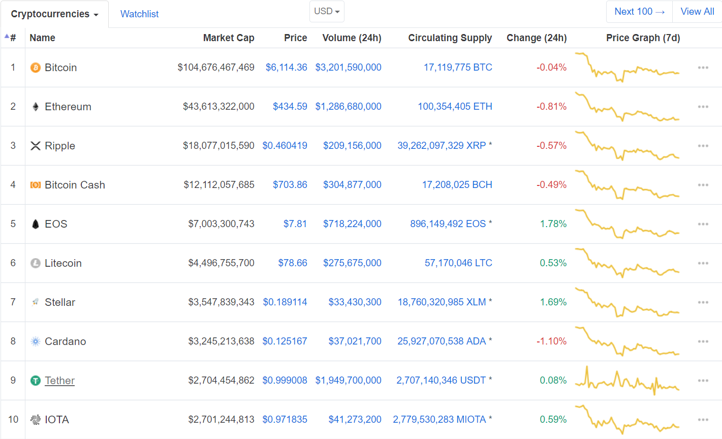Open Stellar's 7-day price graph
This screenshot has width=722, height=439.
[x=627, y=302]
